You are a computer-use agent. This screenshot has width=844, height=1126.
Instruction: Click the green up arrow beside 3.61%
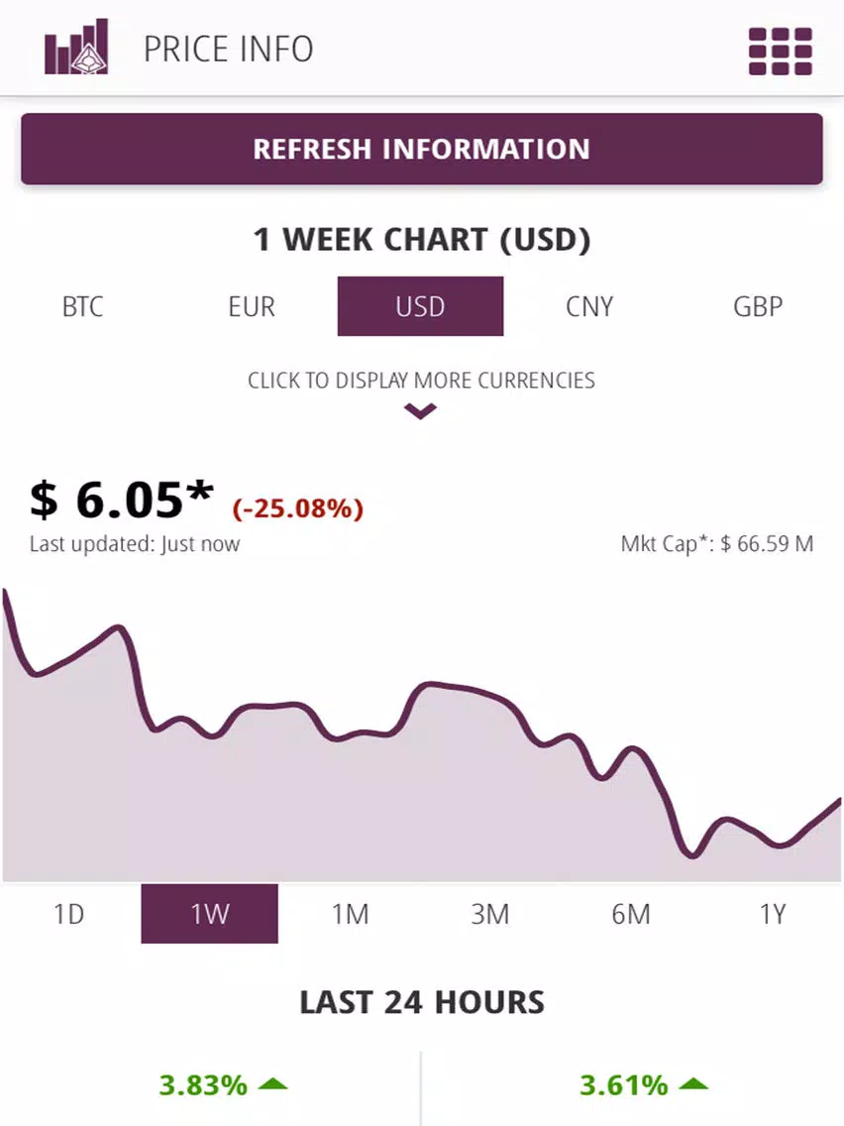tap(692, 1083)
